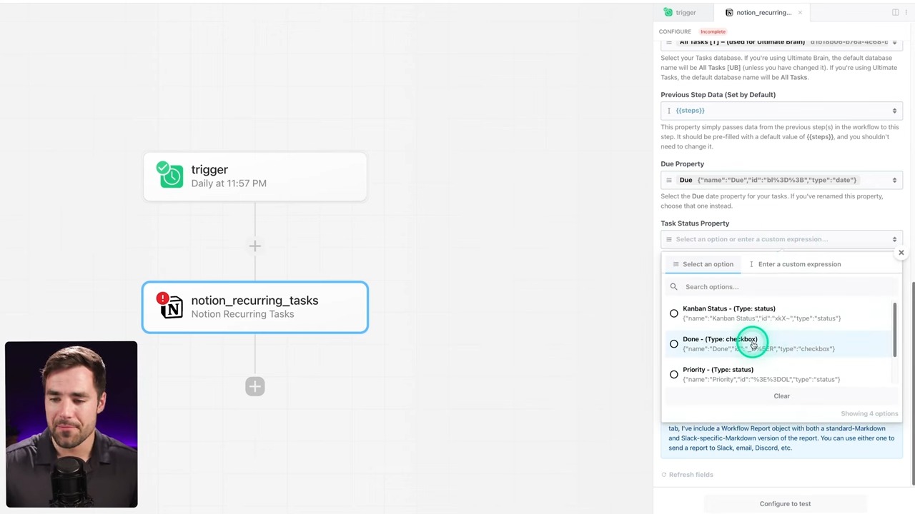This screenshot has width=915, height=514.
Task: Add a step between trigger and Notion
Action: pos(255,246)
